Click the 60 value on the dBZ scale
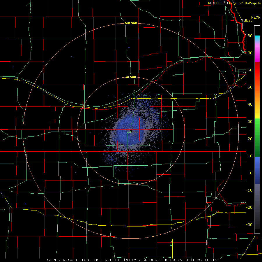The height and width of the screenshot is (262, 262). click(250, 70)
